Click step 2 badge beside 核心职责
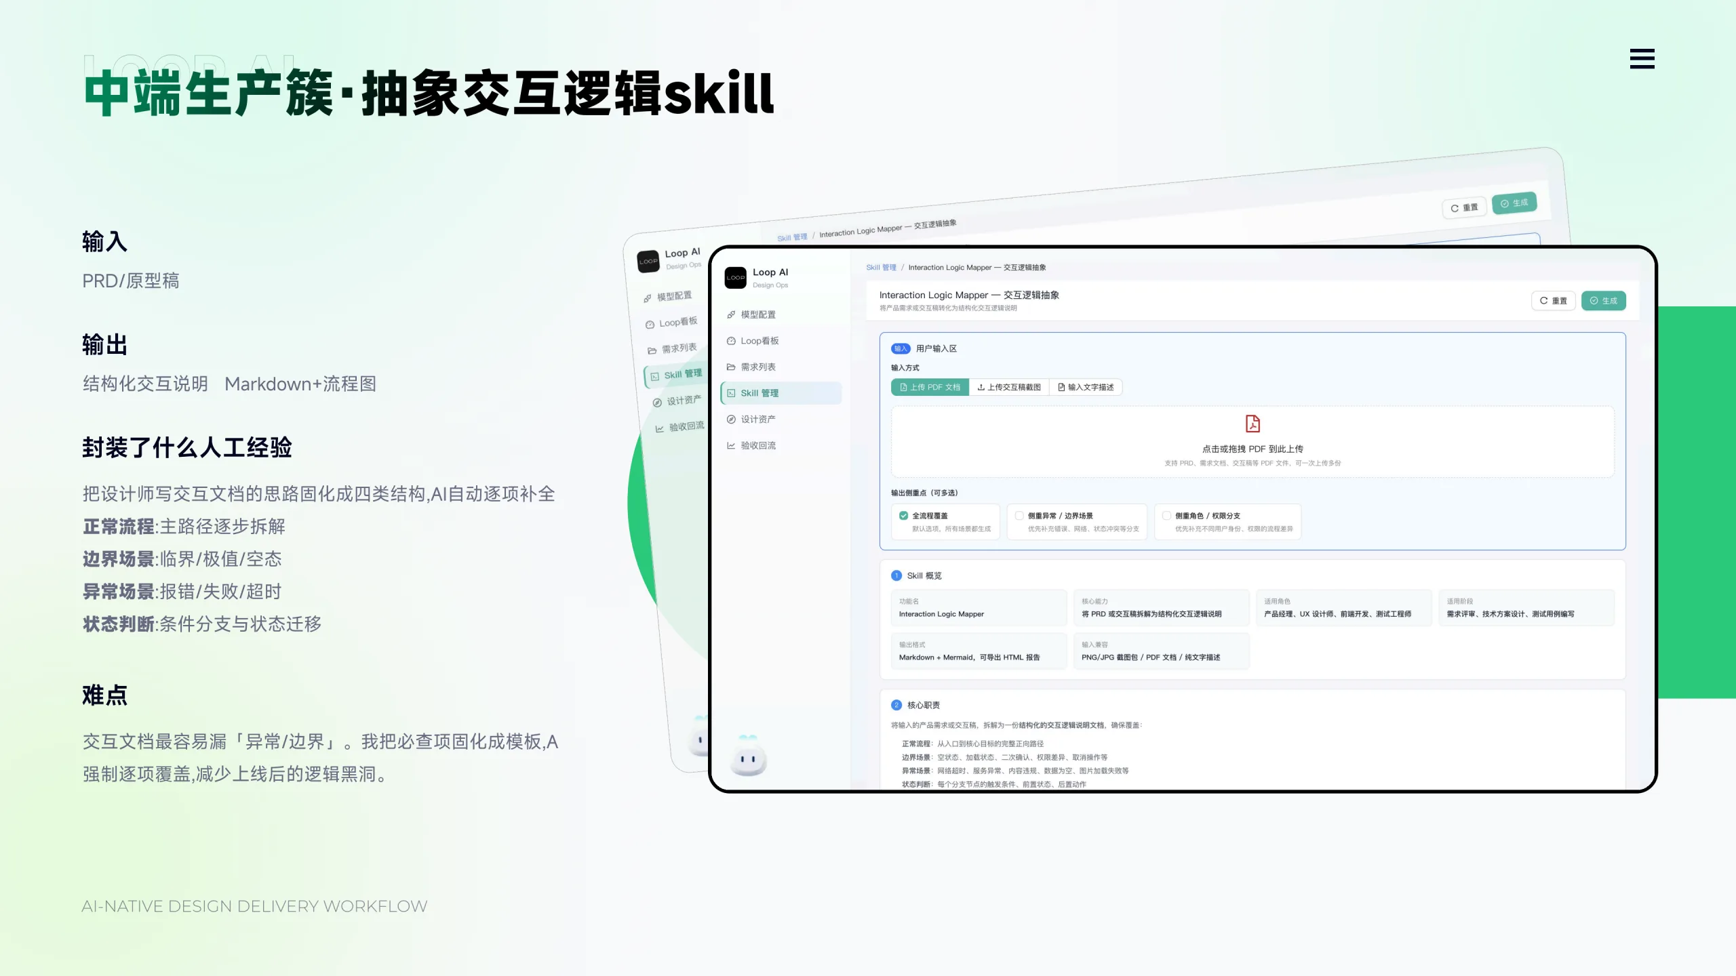Image resolution: width=1736 pixels, height=976 pixels. click(x=896, y=705)
